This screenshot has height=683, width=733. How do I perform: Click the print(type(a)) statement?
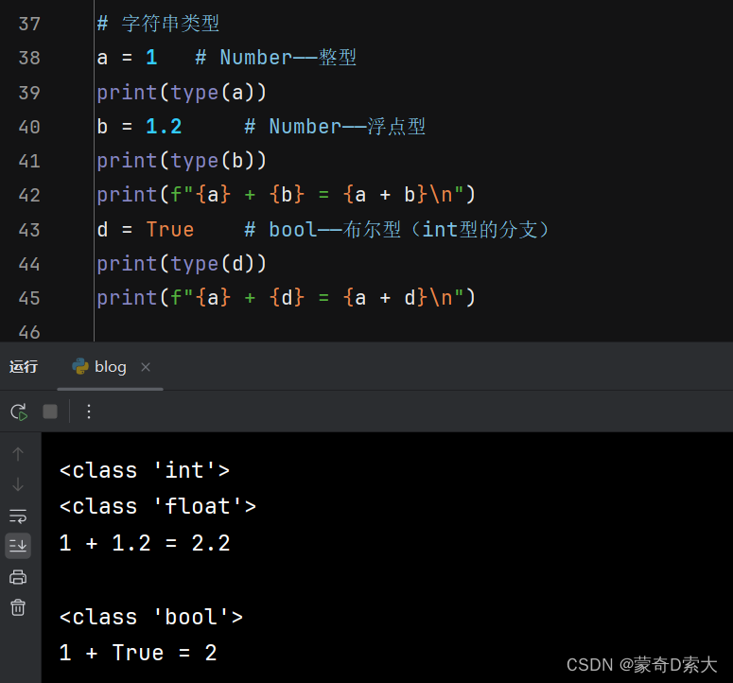182,93
